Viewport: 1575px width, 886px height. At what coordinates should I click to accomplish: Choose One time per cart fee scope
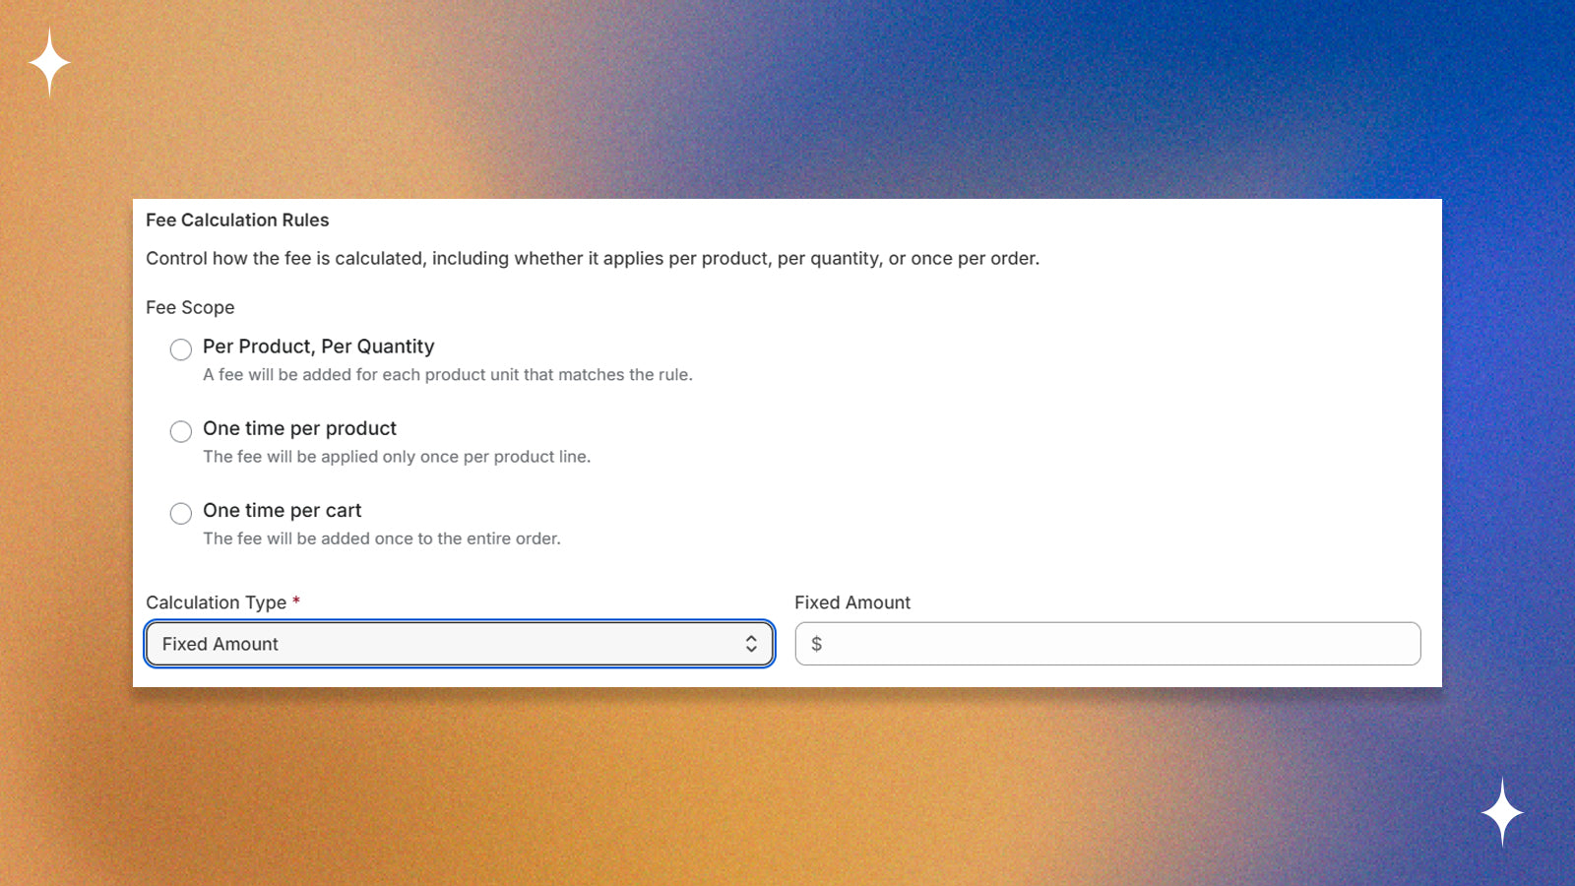point(180,513)
